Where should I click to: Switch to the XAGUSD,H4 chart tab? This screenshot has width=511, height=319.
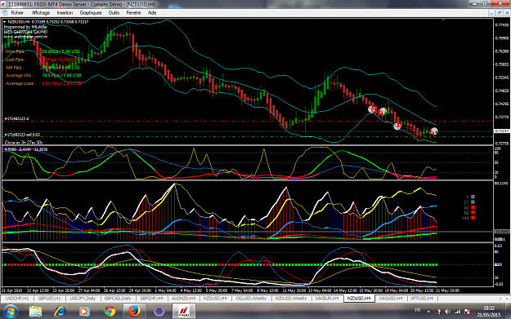pos(391,298)
